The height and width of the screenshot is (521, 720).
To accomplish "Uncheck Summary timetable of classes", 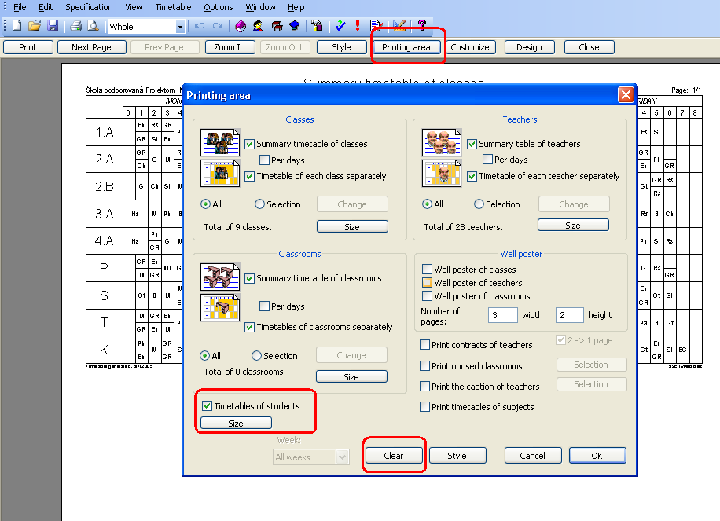I will click(250, 145).
